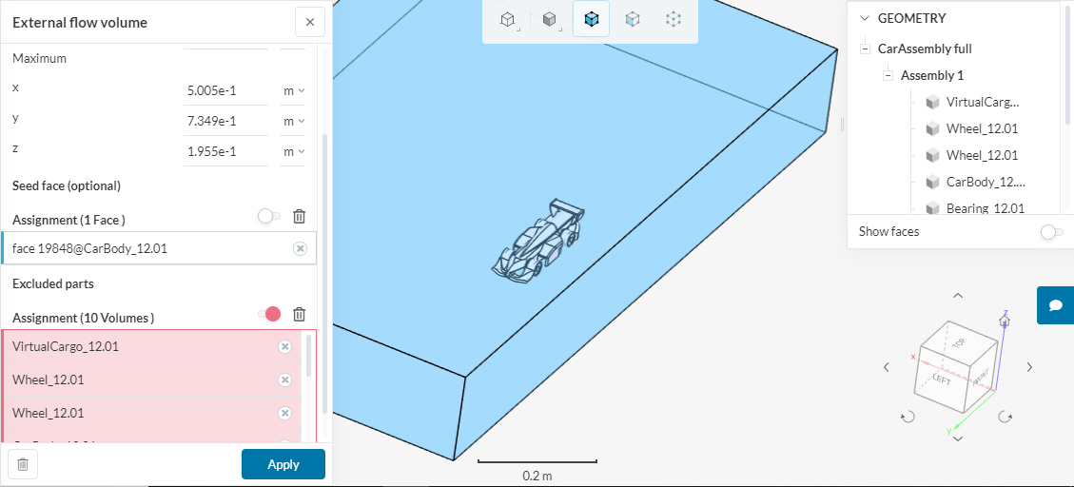Close the External flow volume panel
Image resolution: width=1074 pixels, height=487 pixels.
tap(309, 22)
